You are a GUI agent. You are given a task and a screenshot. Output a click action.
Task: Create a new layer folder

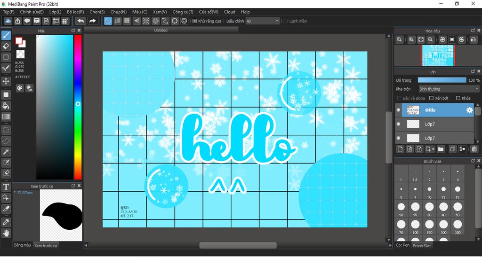coord(441,149)
